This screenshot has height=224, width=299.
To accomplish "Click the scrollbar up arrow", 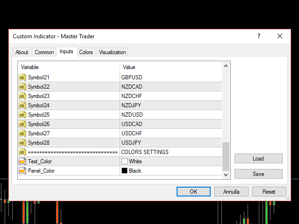I will (x=226, y=66).
